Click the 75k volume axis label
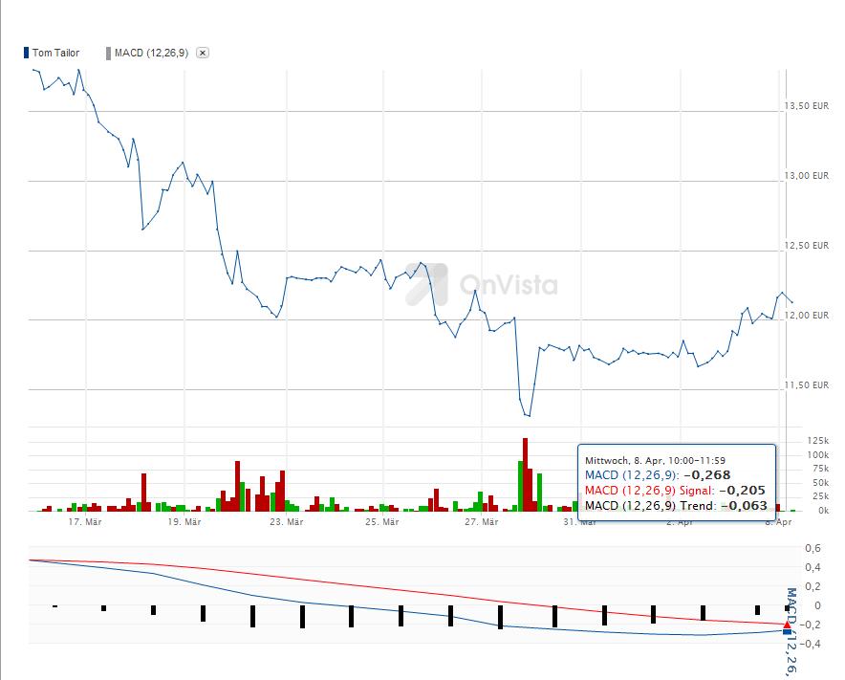 coord(820,469)
